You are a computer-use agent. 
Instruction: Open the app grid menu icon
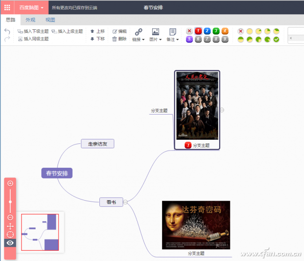point(7,8)
